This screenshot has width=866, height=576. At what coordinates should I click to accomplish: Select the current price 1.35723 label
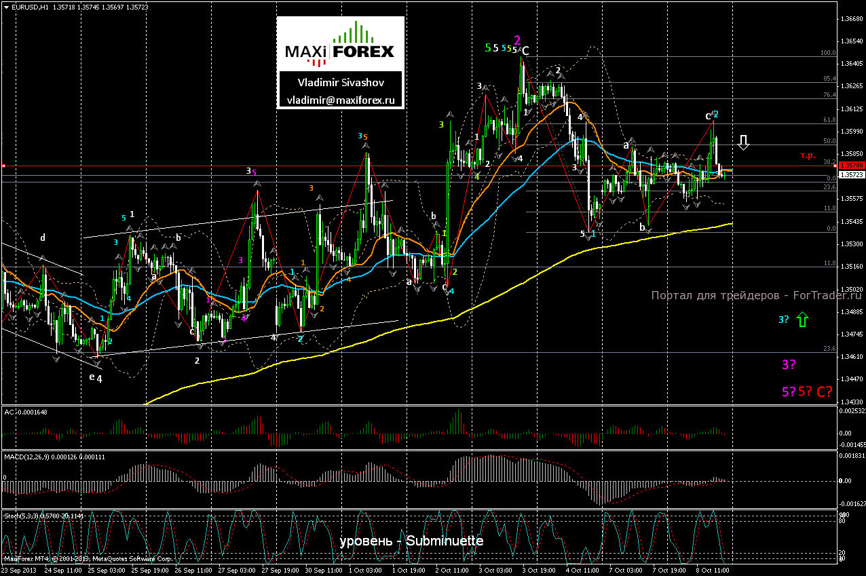pyautogui.click(x=850, y=175)
